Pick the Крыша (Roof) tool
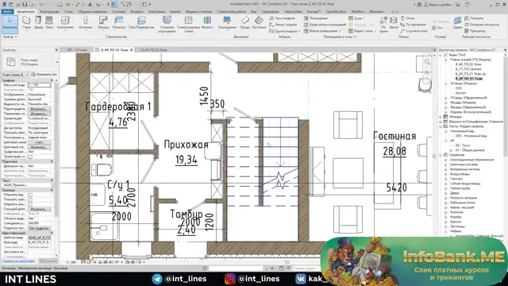This screenshot has width=508, height=286. [x=103, y=23]
